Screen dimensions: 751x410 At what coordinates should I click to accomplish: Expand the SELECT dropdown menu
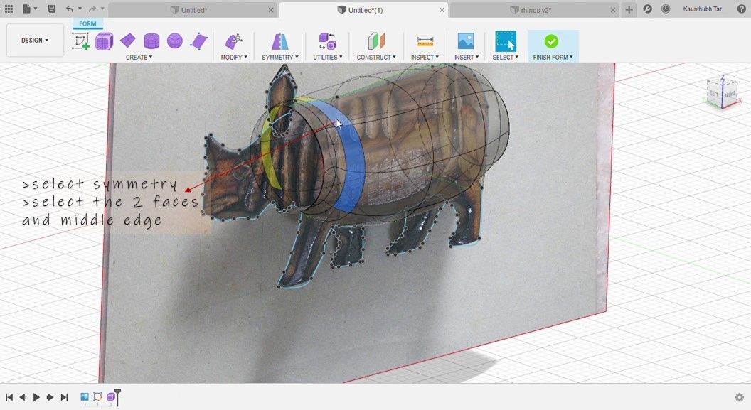[x=506, y=58]
